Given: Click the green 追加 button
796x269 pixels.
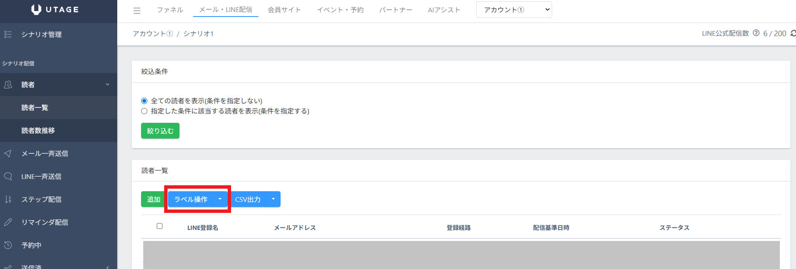Looking at the screenshot, I should [153, 199].
